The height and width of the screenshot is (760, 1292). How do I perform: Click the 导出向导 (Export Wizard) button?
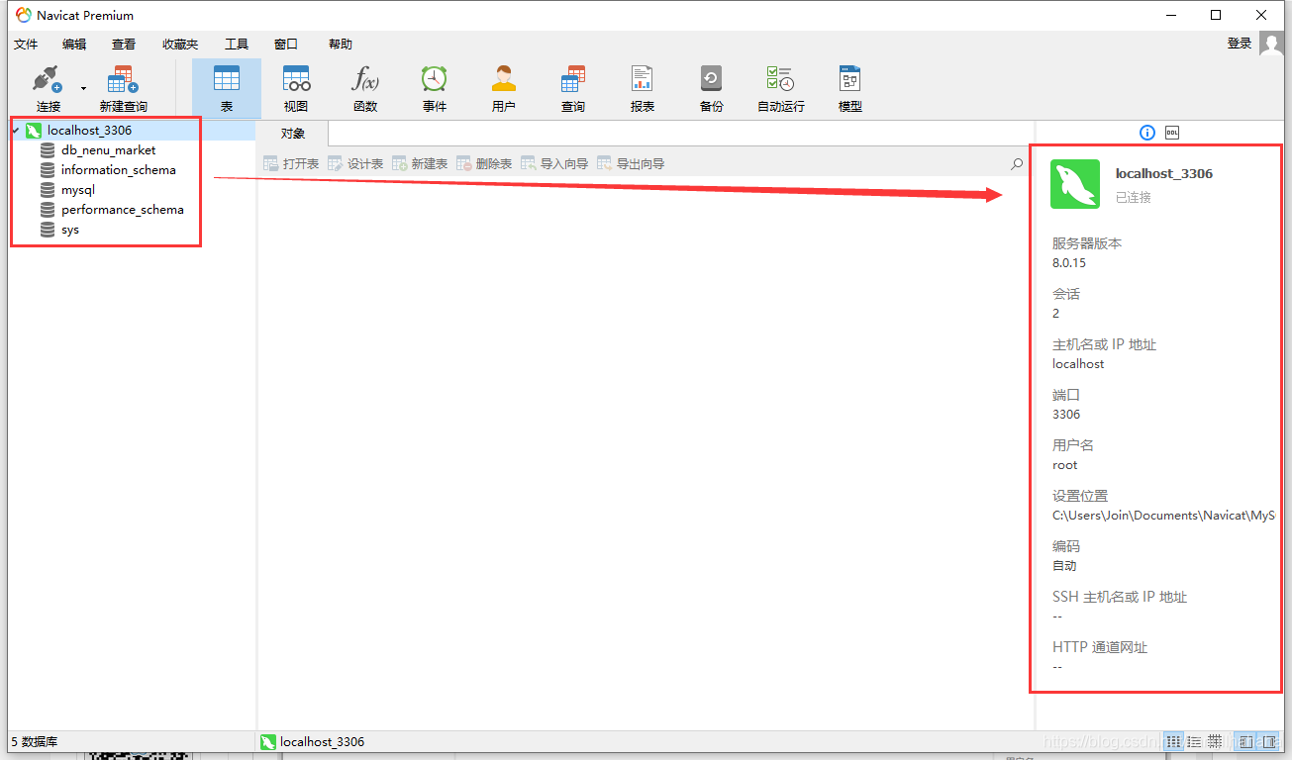point(631,164)
